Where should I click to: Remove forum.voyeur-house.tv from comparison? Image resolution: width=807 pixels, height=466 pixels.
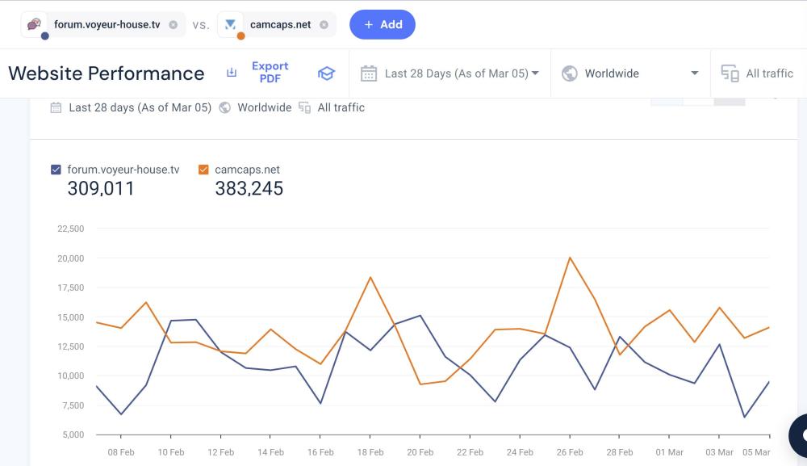pyautogui.click(x=173, y=25)
